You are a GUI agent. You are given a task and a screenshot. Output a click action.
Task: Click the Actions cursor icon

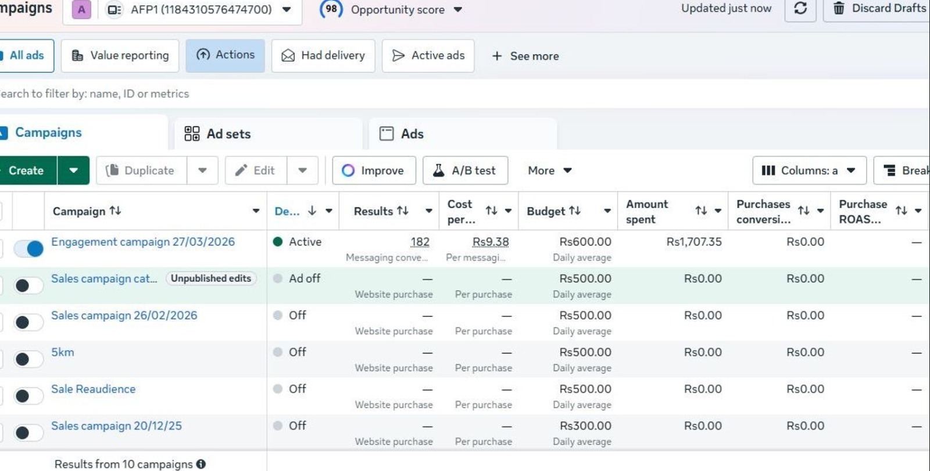click(x=203, y=55)
